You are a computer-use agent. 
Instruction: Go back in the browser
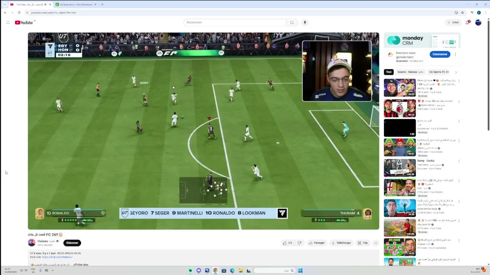5,13
